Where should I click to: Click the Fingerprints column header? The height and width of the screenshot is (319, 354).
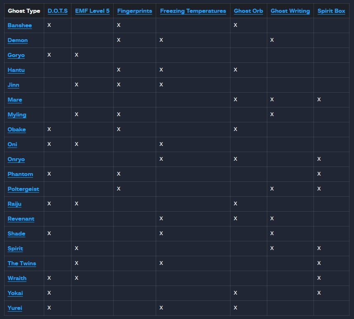[x=135, y=11]
